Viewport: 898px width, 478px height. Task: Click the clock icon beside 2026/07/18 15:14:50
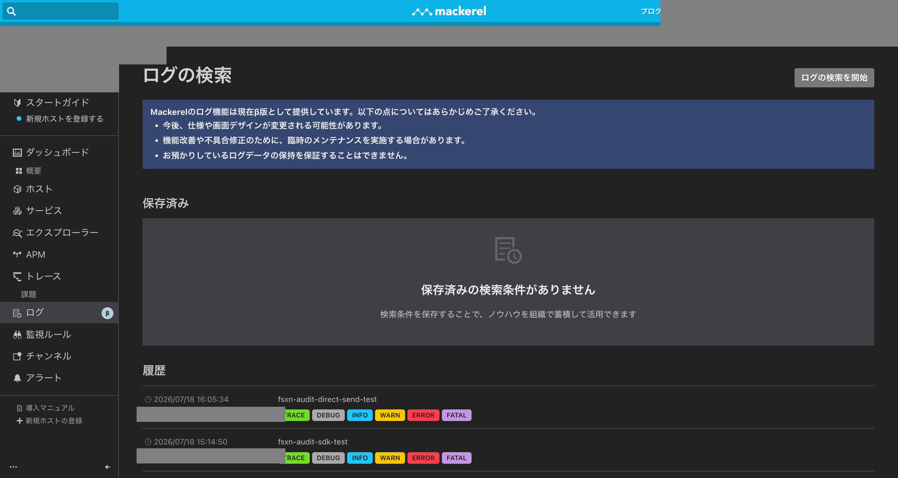click(x=148, y=442)
